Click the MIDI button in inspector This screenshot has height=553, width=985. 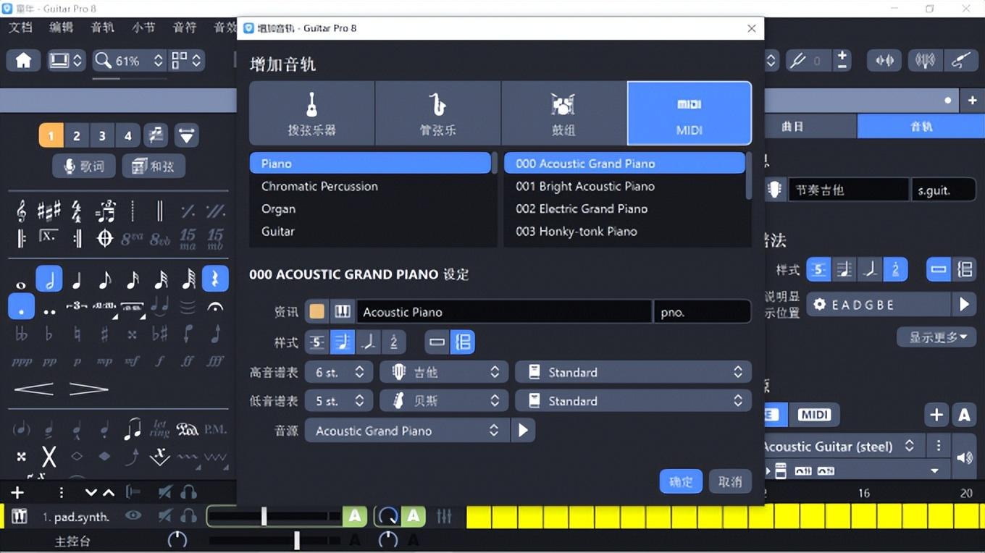tap(813, 415)
